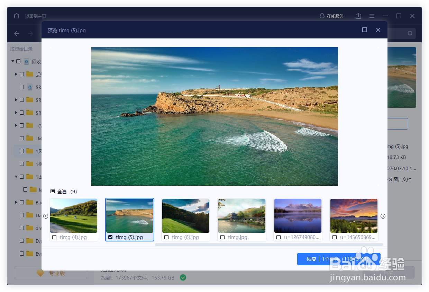Click the thumbnail strip horizontal scrollbar
Screen dimensions: 429x292
coord(269,245)
